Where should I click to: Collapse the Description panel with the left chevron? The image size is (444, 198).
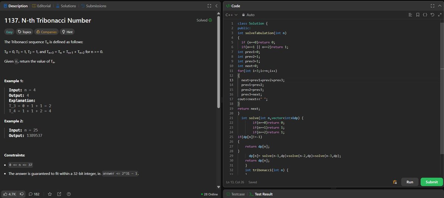[216, 6]
